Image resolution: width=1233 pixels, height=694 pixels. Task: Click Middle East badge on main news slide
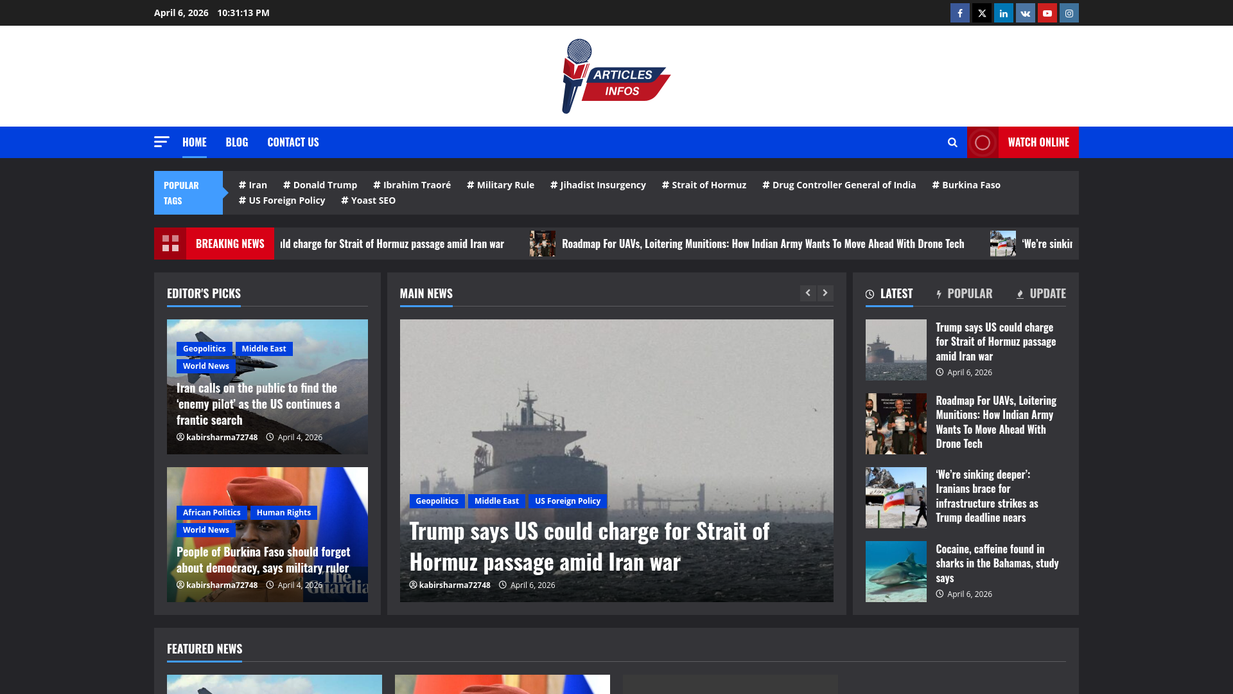tap(497, 501)
